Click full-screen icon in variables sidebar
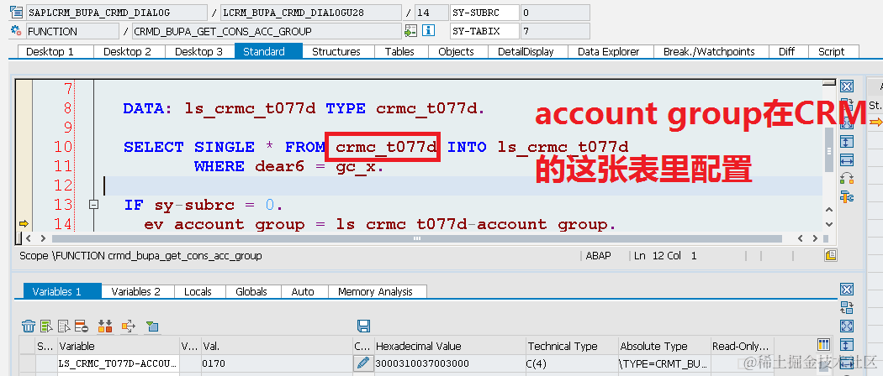 tap(846, 326)
